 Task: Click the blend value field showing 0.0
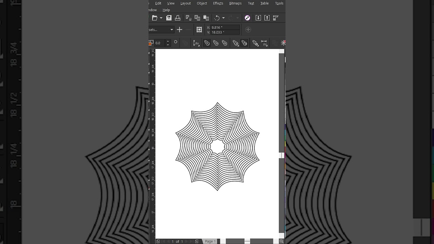[x=159, y=43]
